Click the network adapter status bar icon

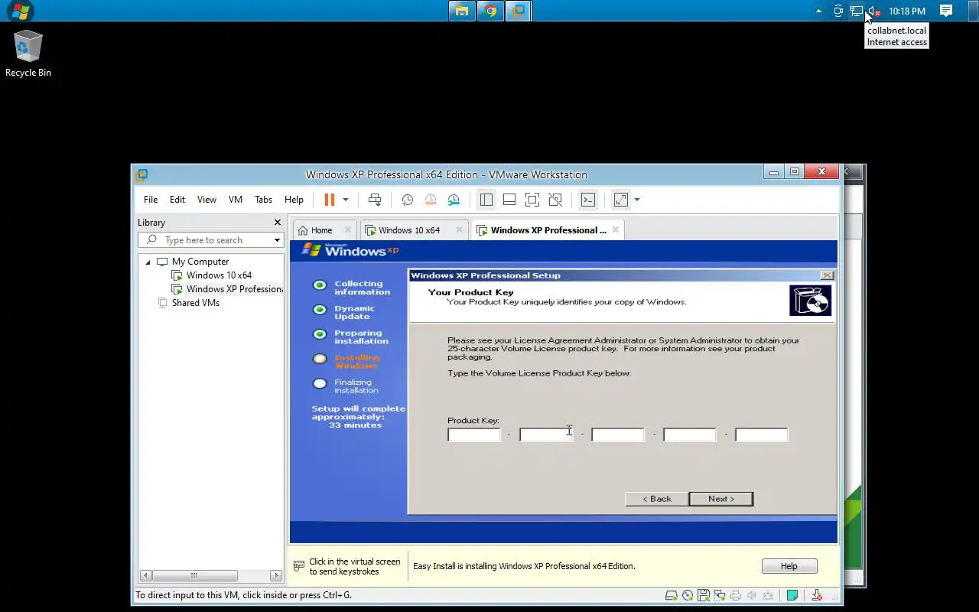pyautogui.click(x=720, y=595)
